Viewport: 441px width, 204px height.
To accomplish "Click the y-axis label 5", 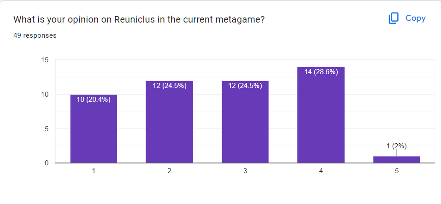I will point(47,128).
